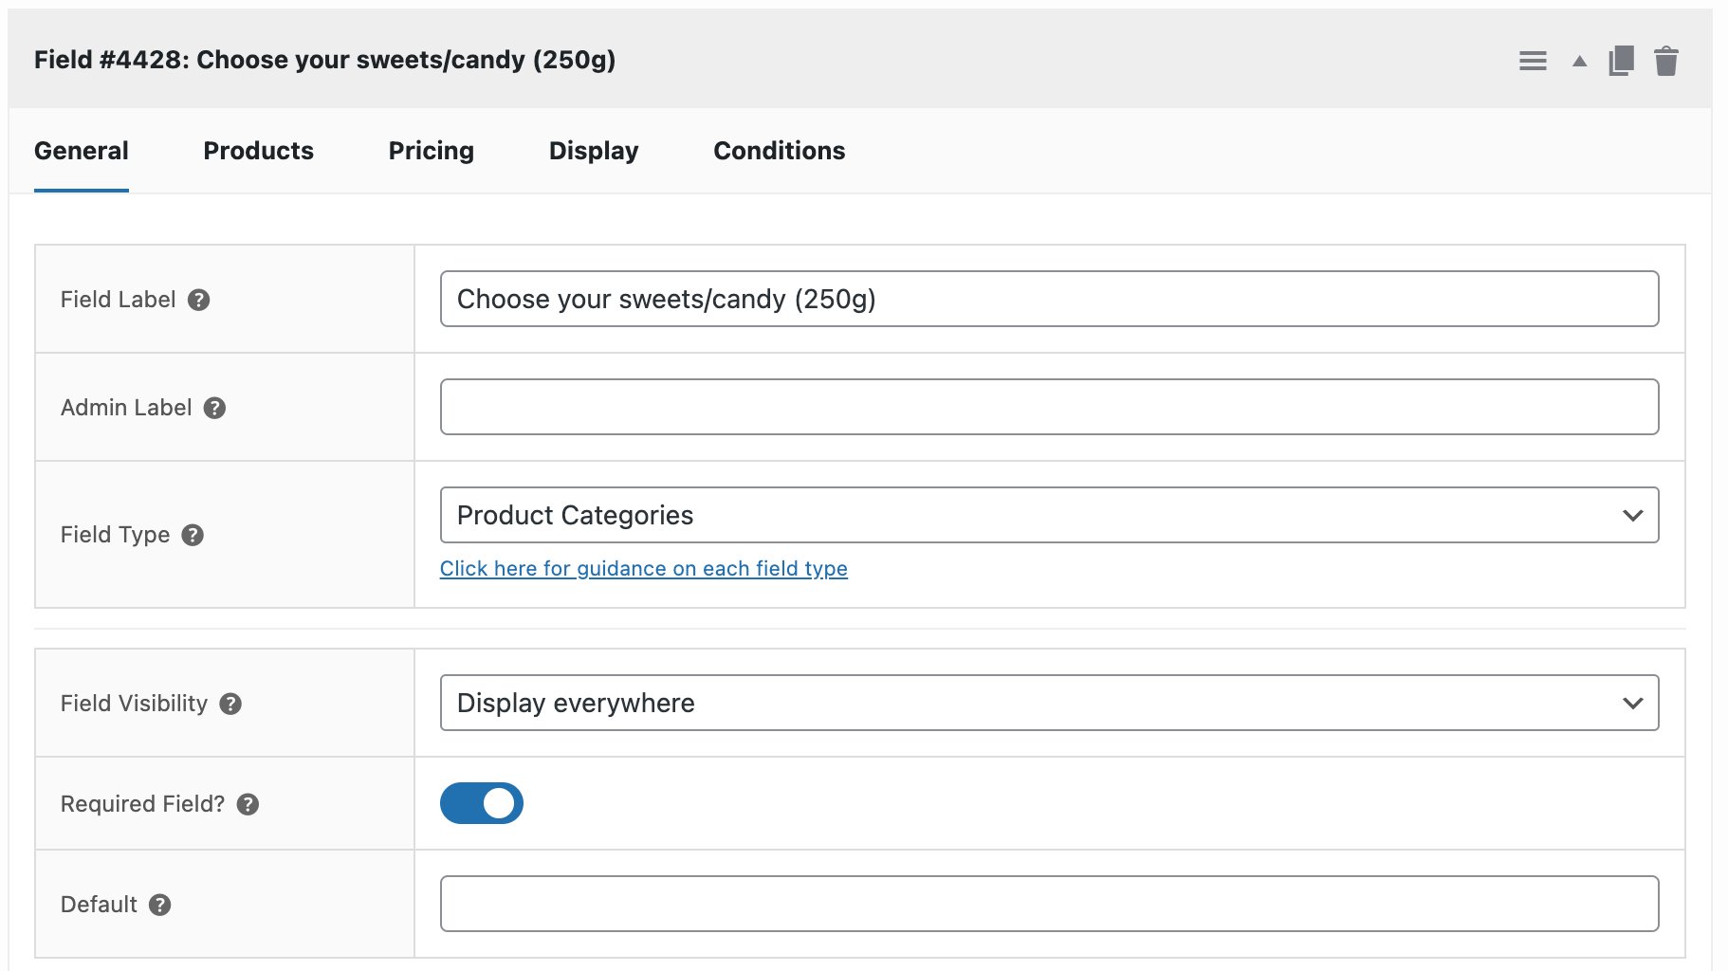This screenshot has height=971, width=1728.
Task: Switch to the Products tab
Action: (258, 150)
